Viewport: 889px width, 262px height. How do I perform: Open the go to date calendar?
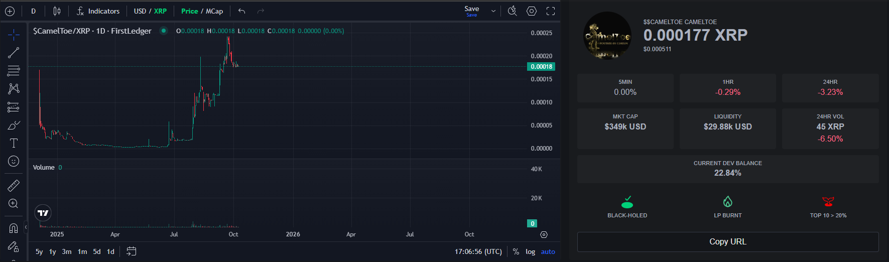pyautogui.click(x=132, y=251)
